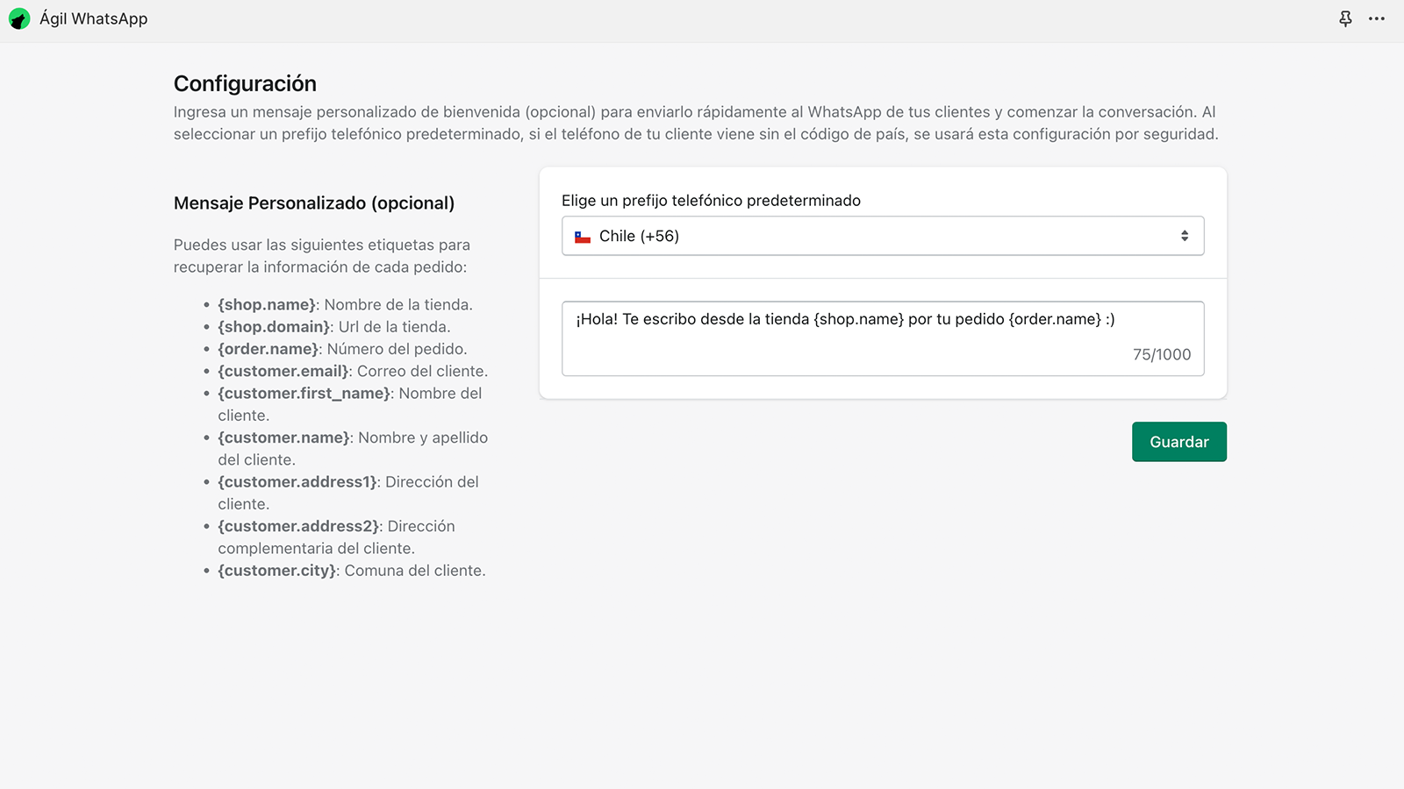This screenshot has width=1404, height=789.
Task: Open the three-dot more options menu
Action: (1377, 18)
